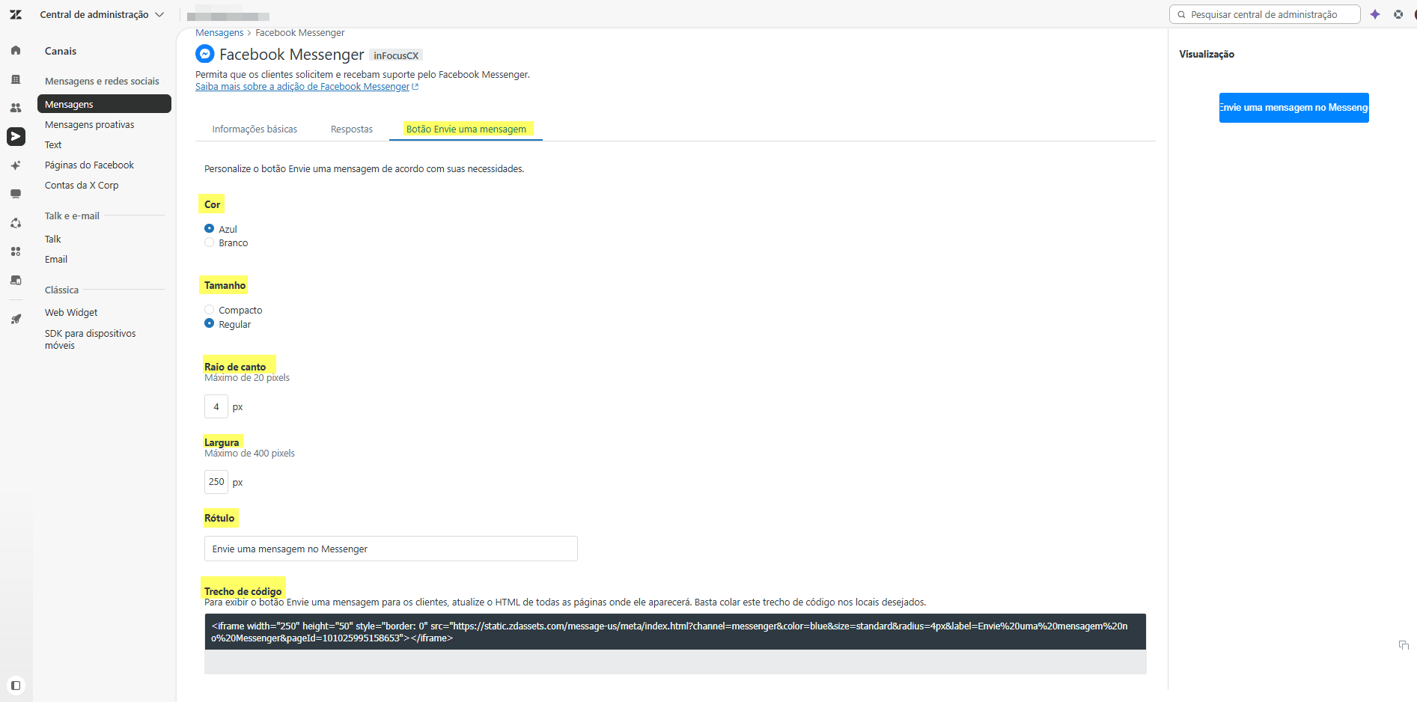
Task: Click the Largura pixel input field
Action: tap(216, 482)
